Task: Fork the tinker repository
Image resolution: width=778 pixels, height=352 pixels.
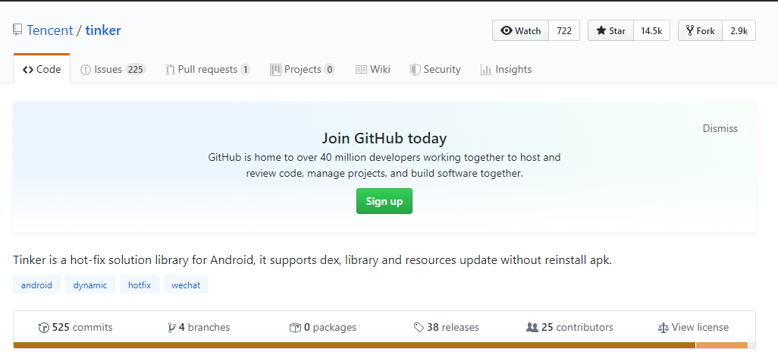Action: (x=700, y=31)
